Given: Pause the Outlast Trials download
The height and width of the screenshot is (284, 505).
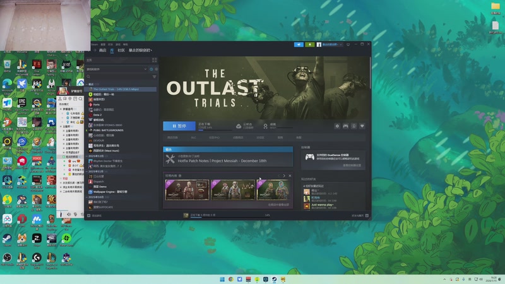Looking at the screenshot, I should click(x=179, y=126).
